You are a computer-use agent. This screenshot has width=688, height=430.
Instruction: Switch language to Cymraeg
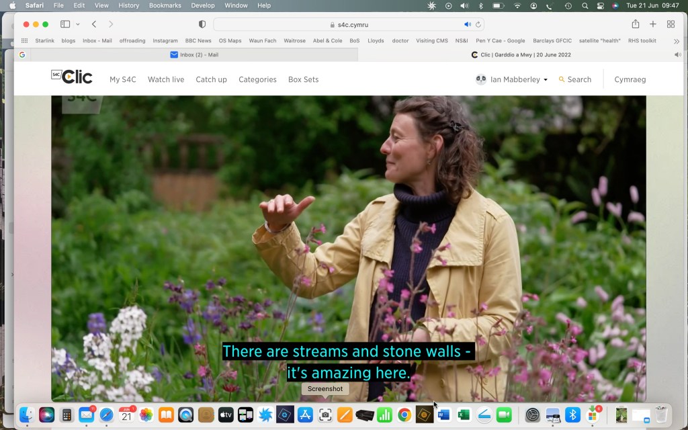(630, 79)
